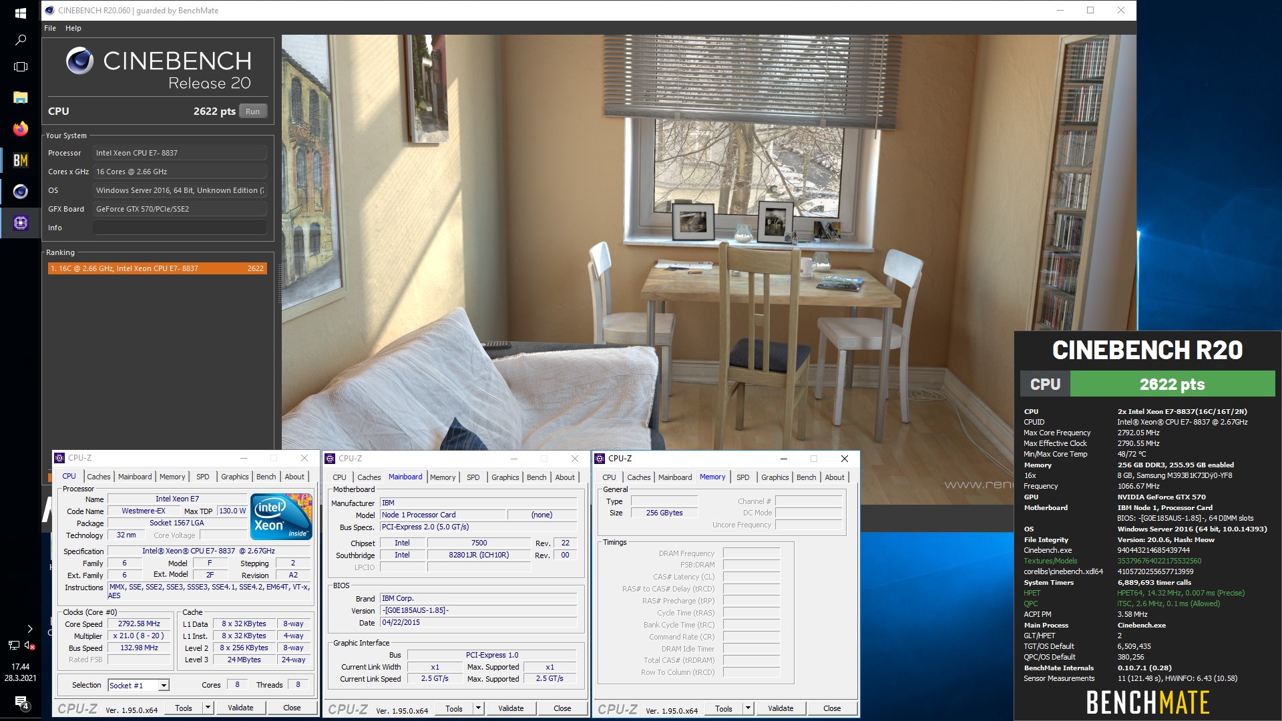1282x721 pixels.
Task: Click the Package field Socket 1567 LGA
Action: (177, 523)
